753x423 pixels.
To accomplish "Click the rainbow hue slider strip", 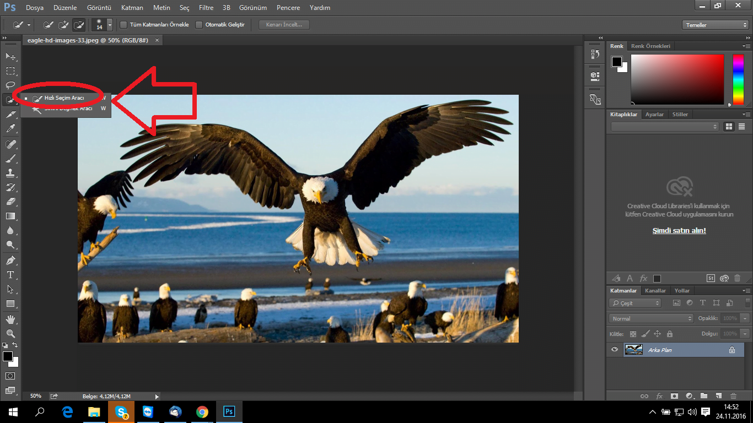I will pyautogui.click(x=738, y=80).
